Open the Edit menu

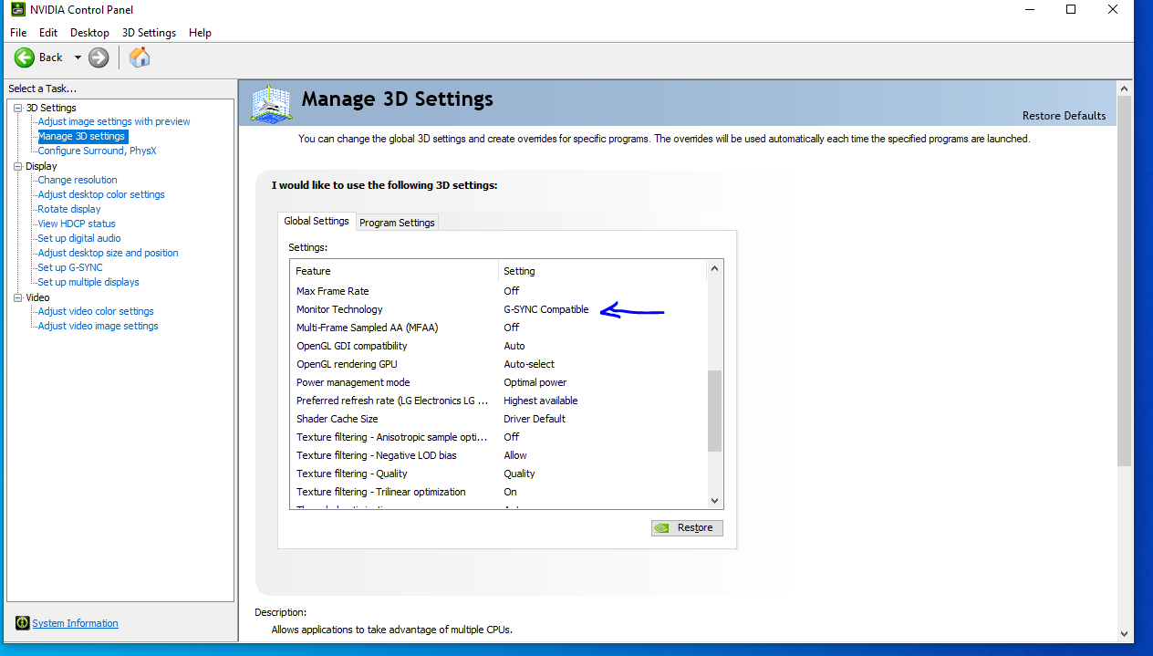tap(48, 33)
